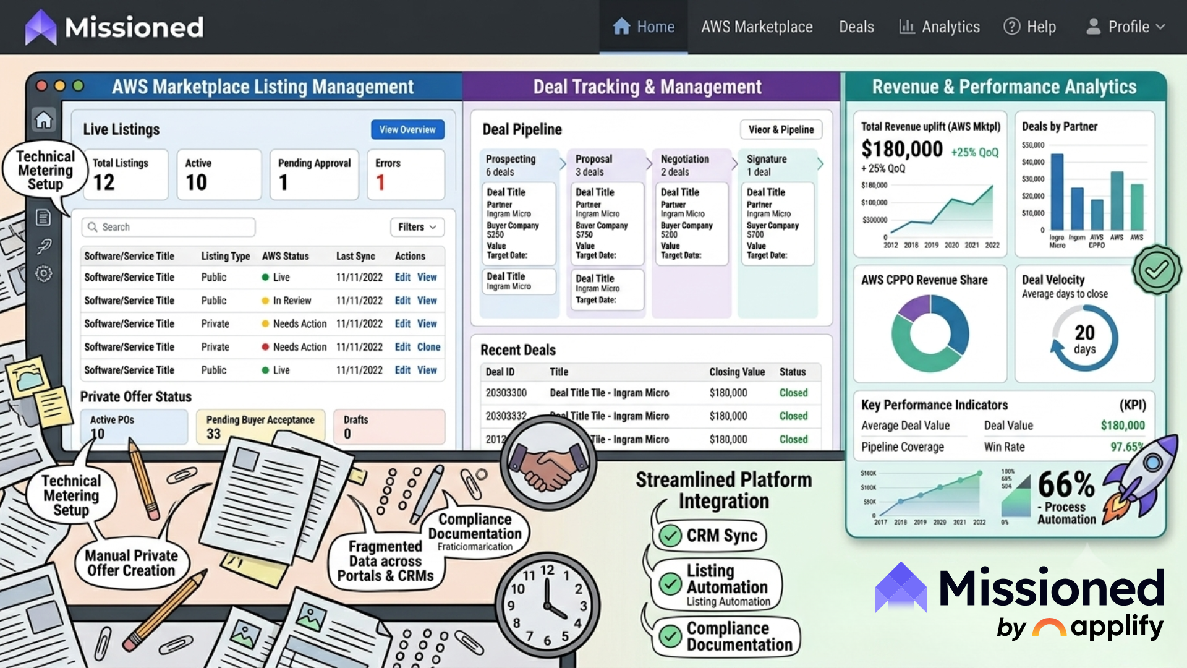Click the Pending Approval stat card

(314, 174)
